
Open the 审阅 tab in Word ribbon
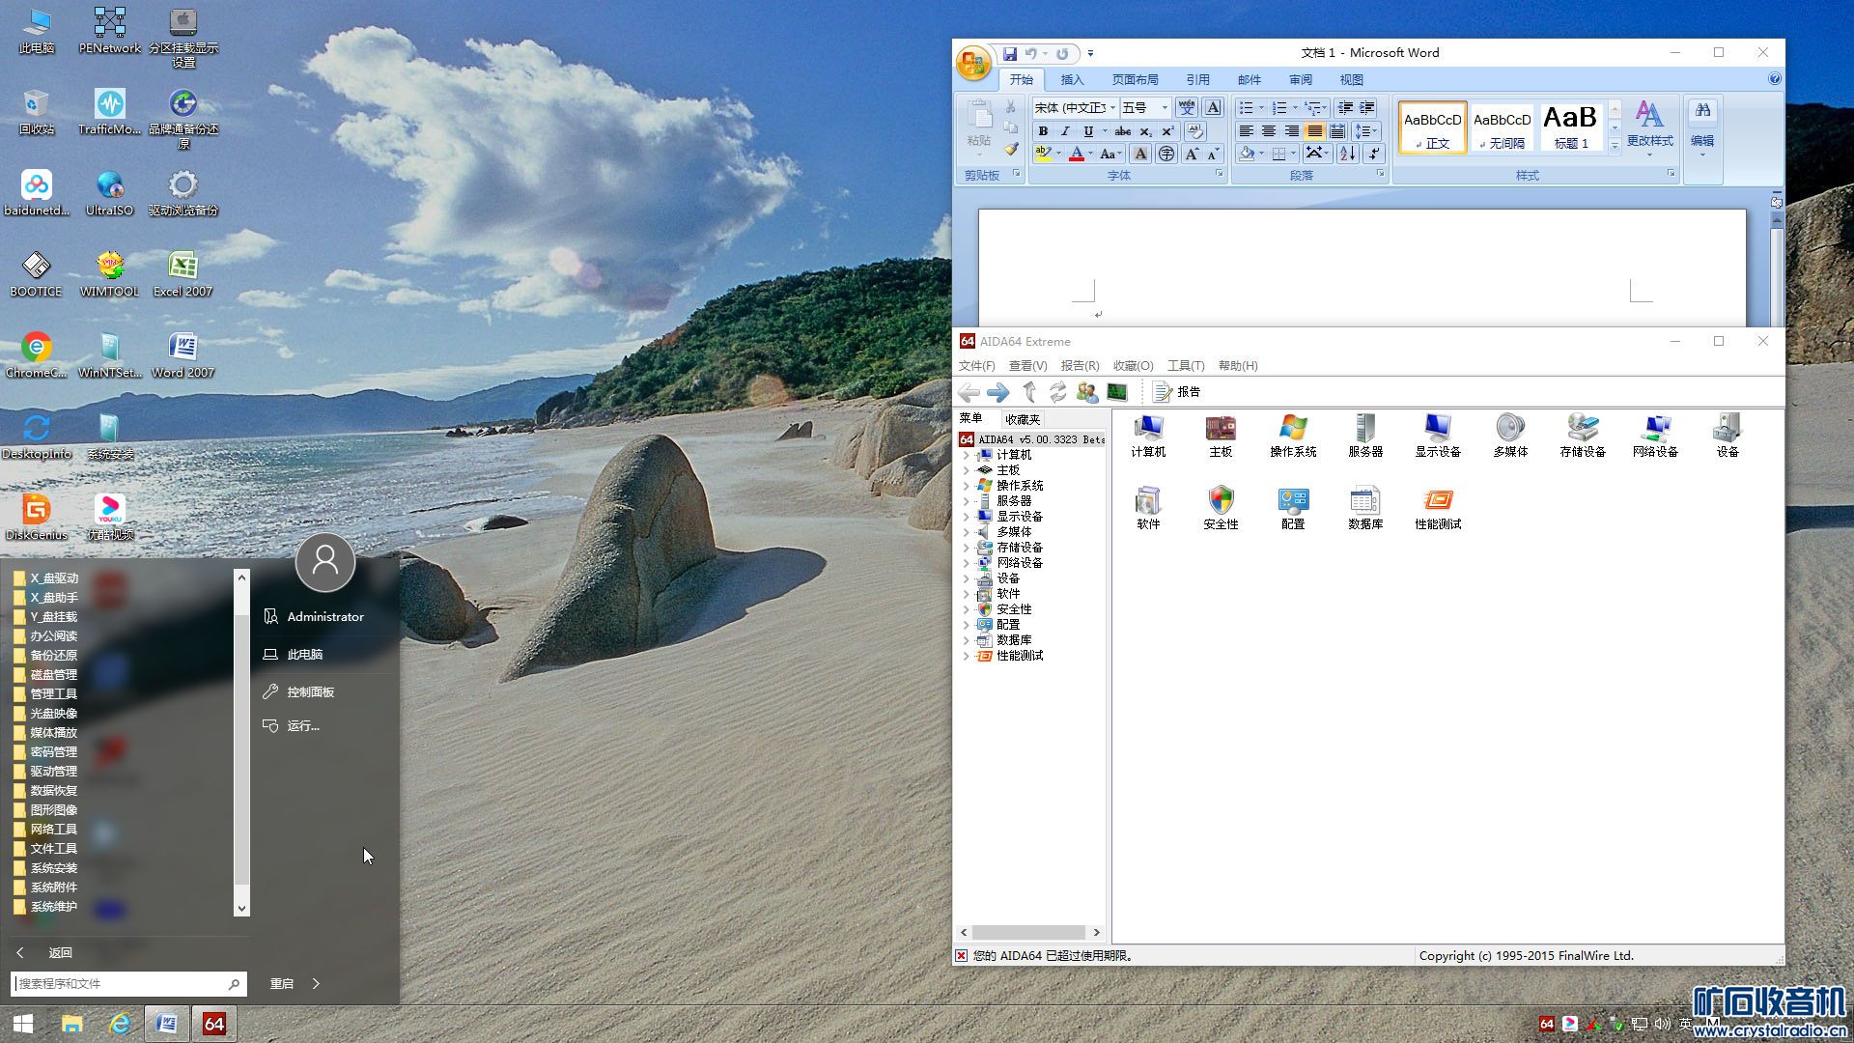[1300, 80]
